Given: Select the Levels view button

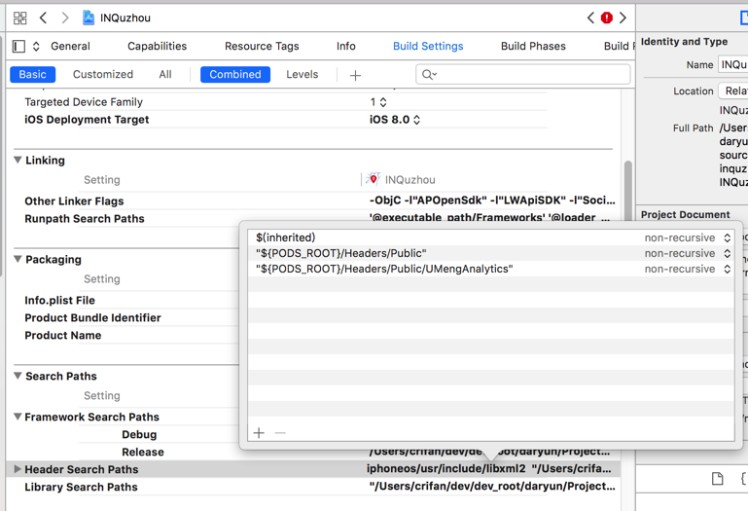Looking at the screenshot, I should tap(302, 75).
